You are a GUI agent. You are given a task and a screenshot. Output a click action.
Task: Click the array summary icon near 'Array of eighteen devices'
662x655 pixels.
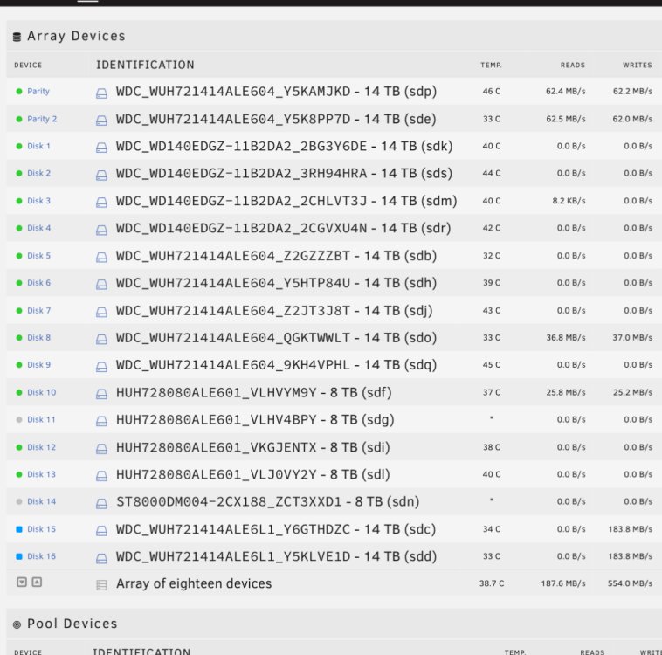tap(101, 585)
